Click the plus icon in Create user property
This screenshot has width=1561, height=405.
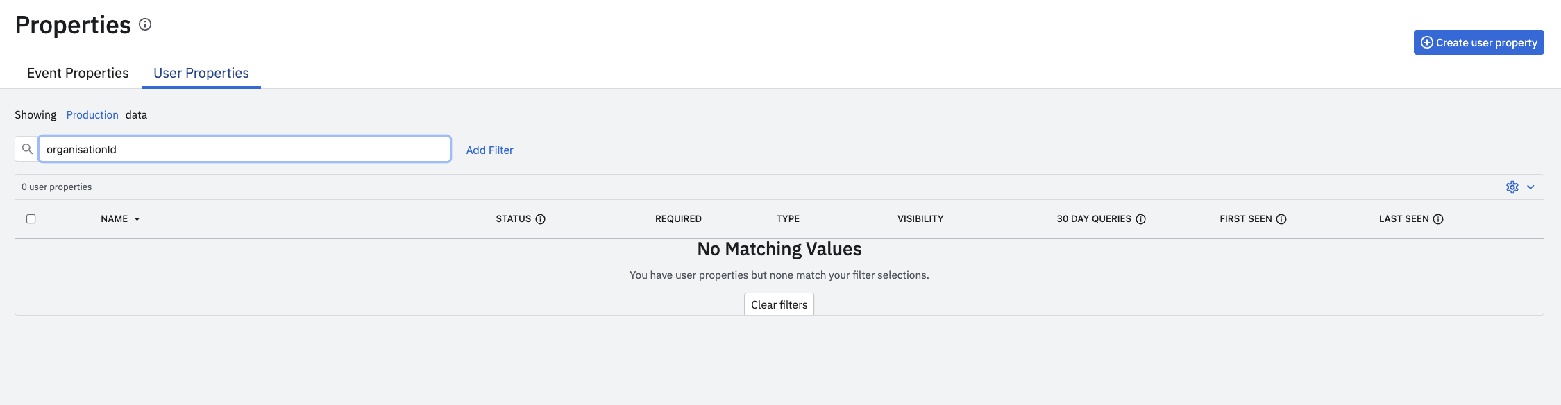point(1427,42)
